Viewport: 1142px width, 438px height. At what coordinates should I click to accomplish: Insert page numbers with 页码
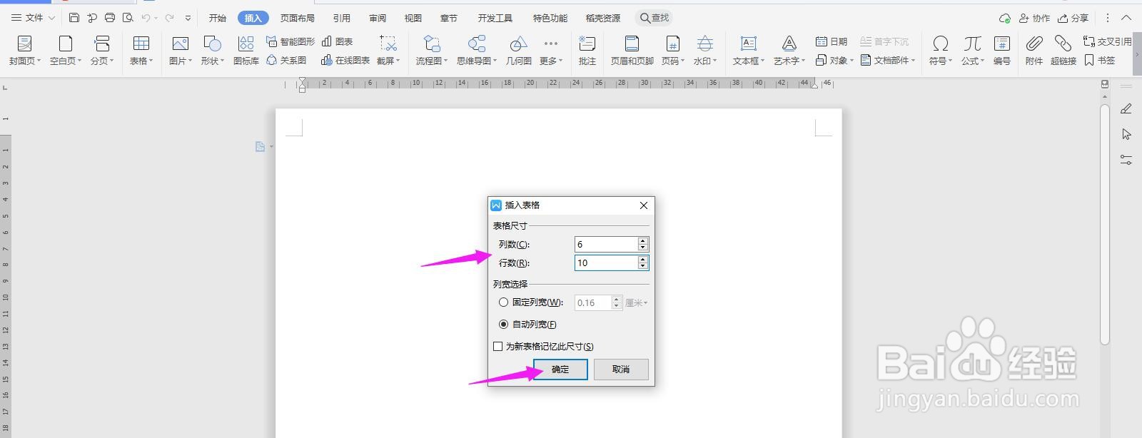pyautogui.click(x=672, y=51)
